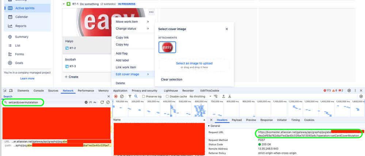The width and height of the screenshot is (365, 156).
Task: Clear search results (circle-slash icon)
Action: [108, 103]
